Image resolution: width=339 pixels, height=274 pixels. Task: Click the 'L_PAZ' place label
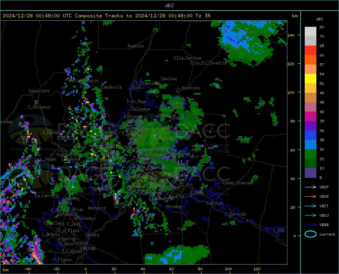(x=279, y=231)
